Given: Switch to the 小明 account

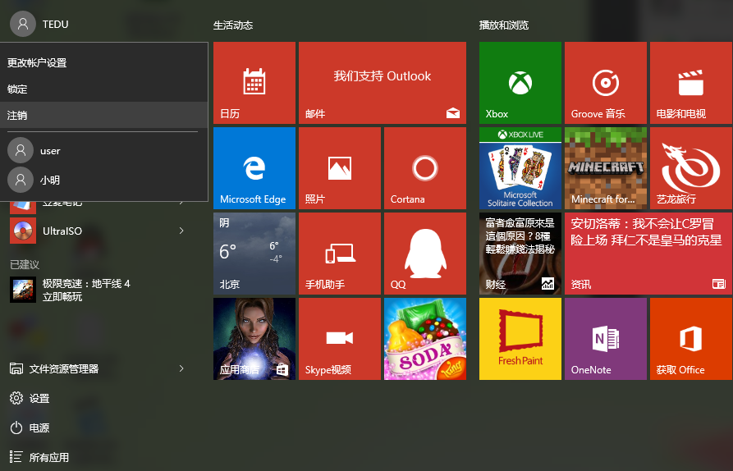Looking at the screenshot, I should pyautogui.click(x=103, y=180).
